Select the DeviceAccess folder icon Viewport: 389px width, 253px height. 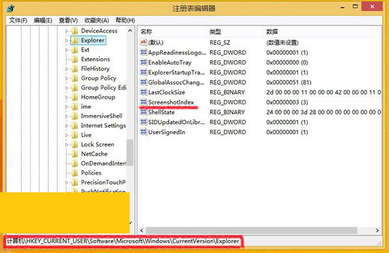tap(75, 31)
